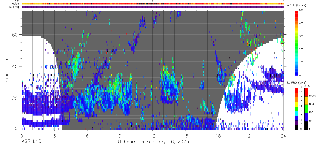Click the 1 tick at the NOISE legend bottom
This screenshot has height=147, width=319.
point(309,129)
